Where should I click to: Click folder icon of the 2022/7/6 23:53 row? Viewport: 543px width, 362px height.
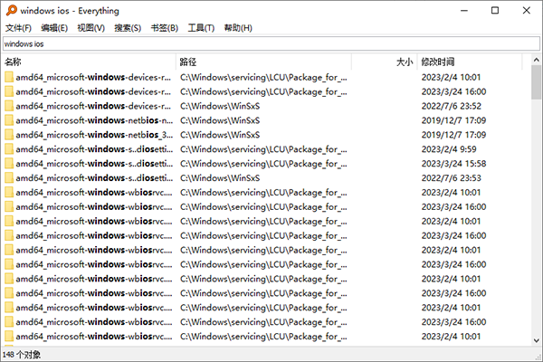[x=9, y=178]
